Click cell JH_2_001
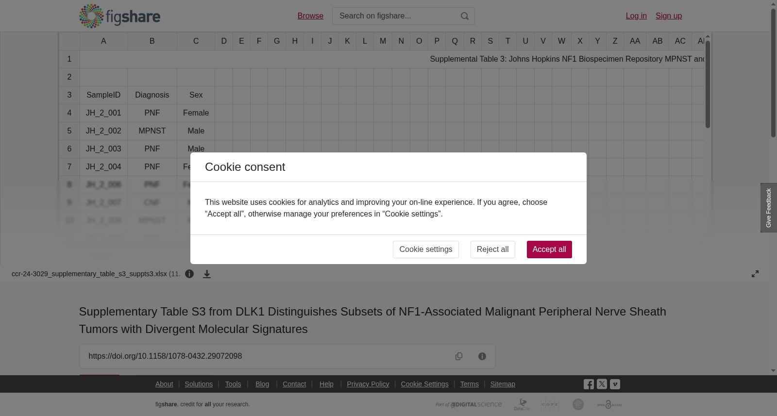 coord(103,113)
